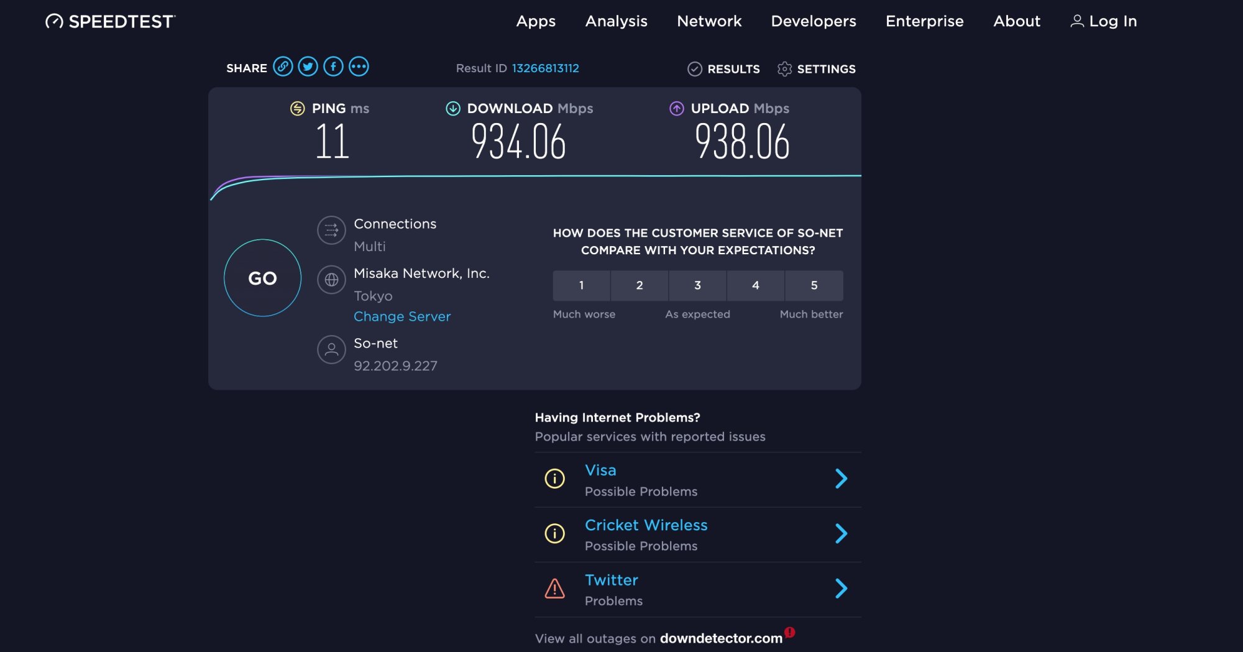Viewport: 1243px width, 652px height.
Task: Click the Settings gear icon
Action: point(784,69)
